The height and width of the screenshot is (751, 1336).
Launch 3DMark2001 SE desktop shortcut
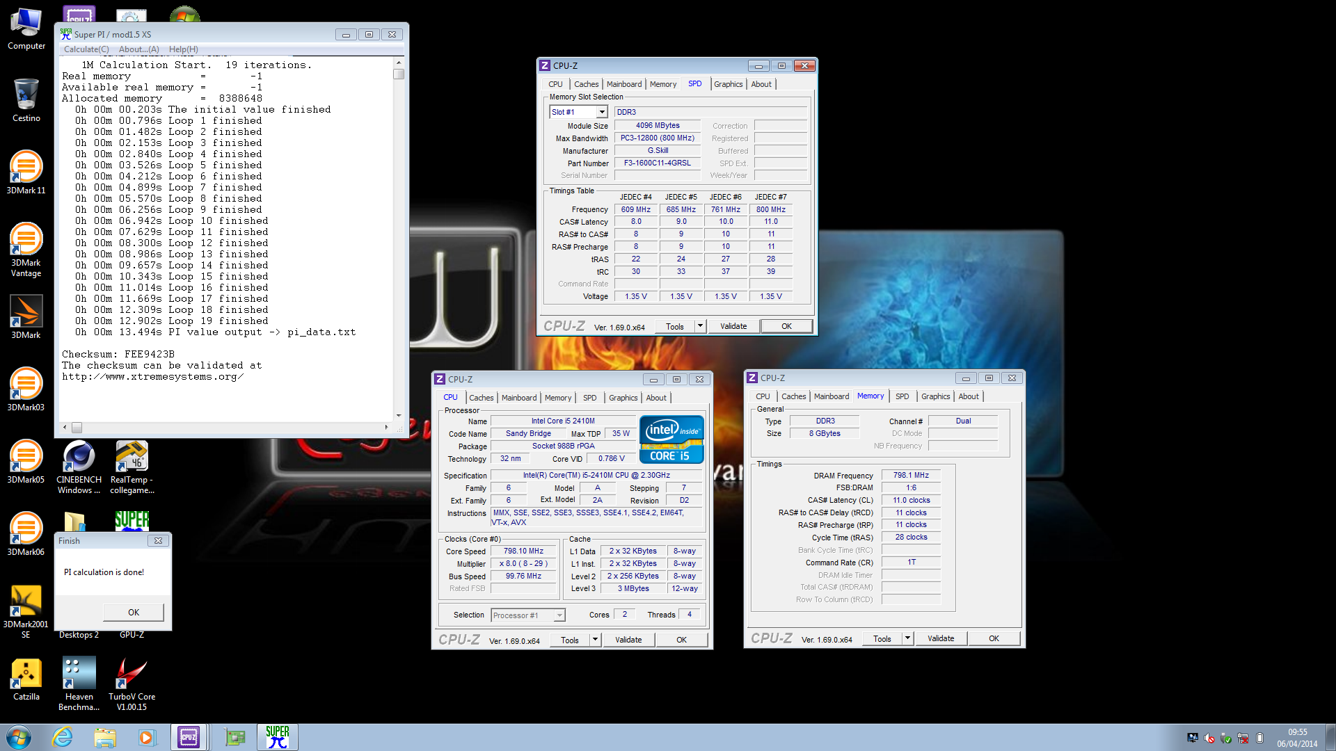point(26,611)
